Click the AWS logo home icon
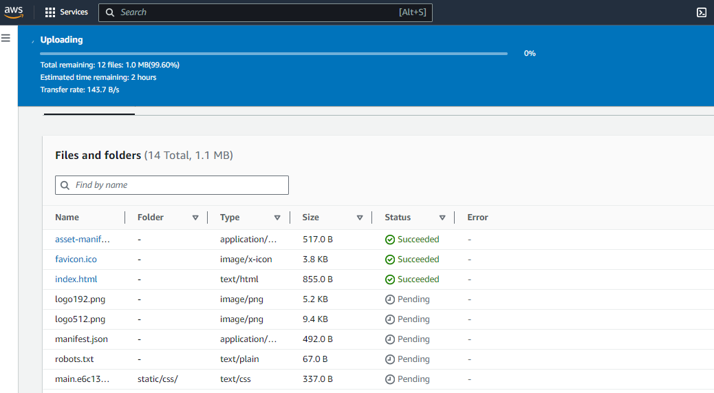This screenshot has height=393, width=714. [14, 12]
